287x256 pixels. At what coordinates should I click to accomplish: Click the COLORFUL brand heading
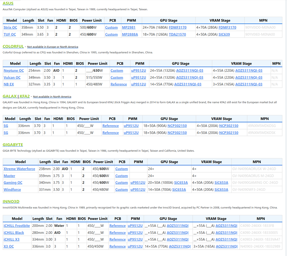coord(13,46)
